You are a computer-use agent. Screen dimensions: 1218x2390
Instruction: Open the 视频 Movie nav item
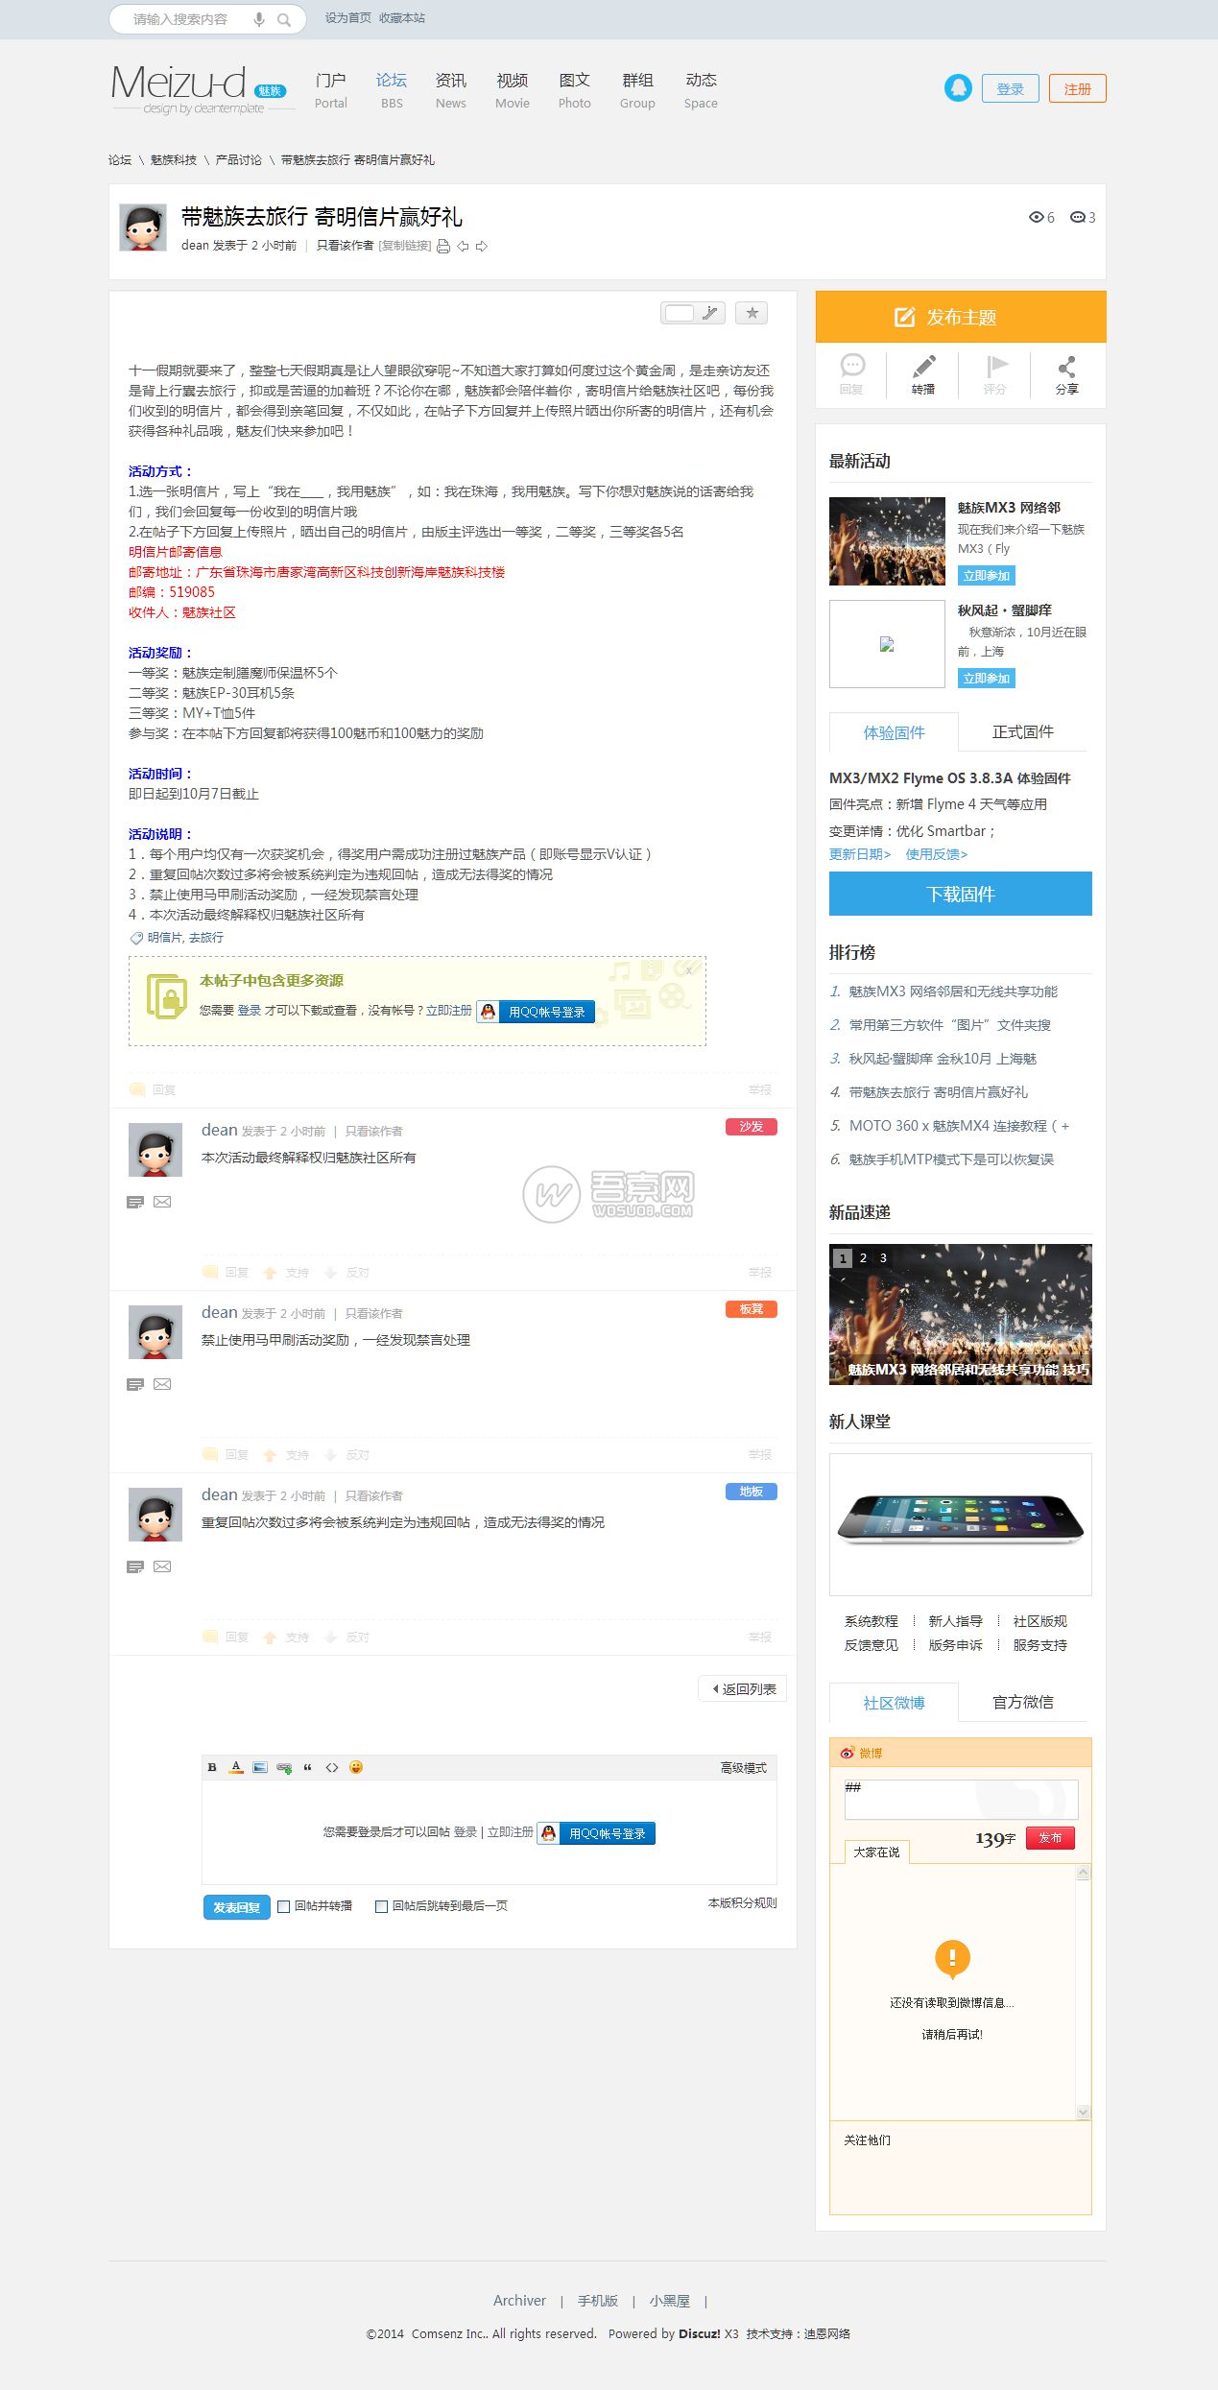click(513, 90)
